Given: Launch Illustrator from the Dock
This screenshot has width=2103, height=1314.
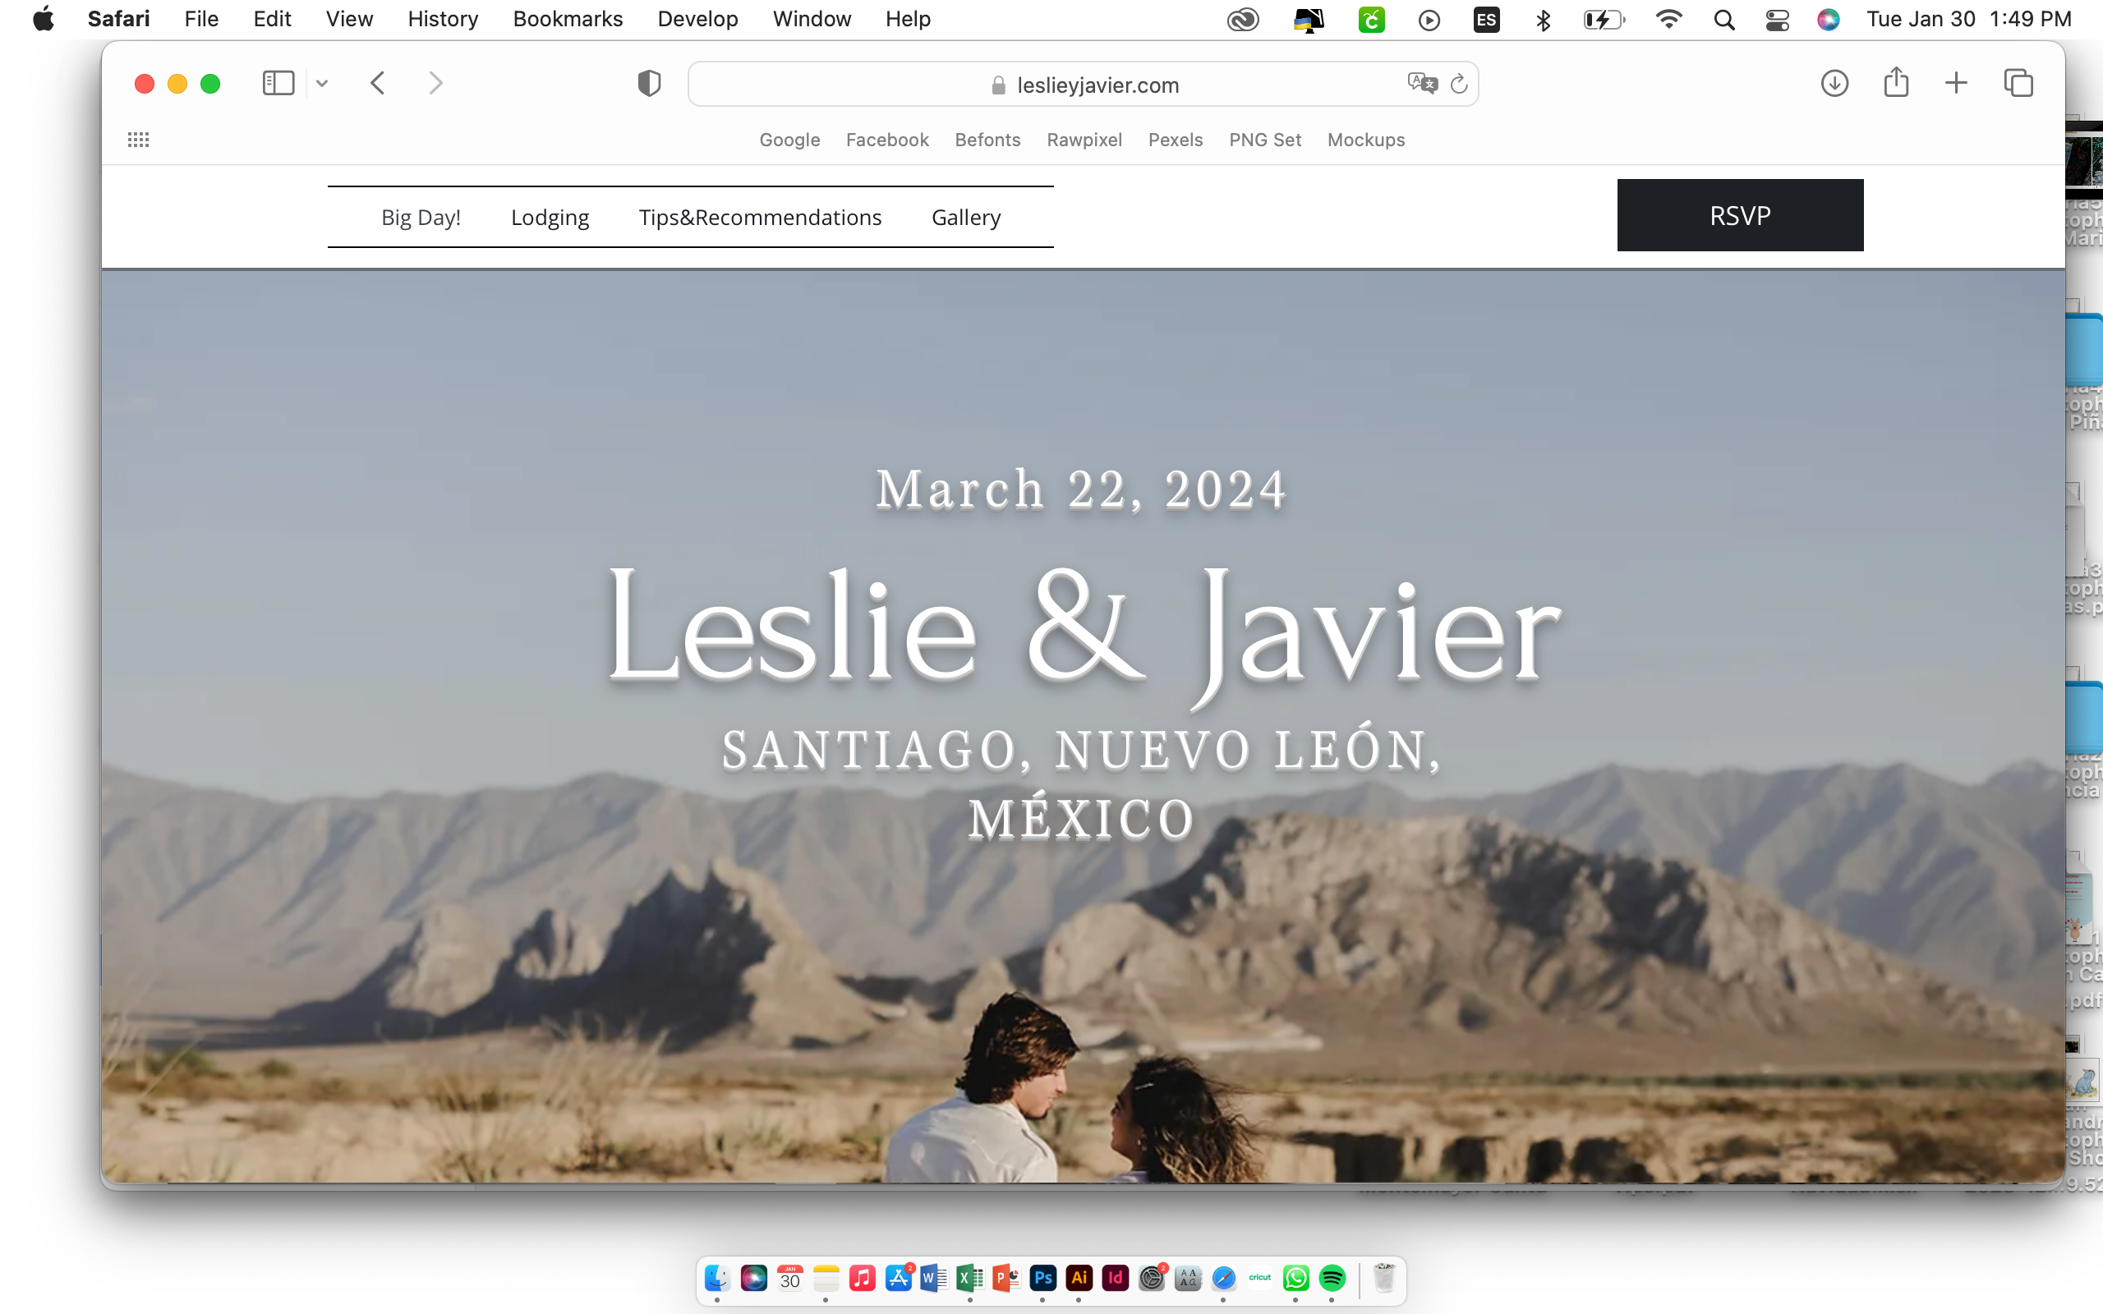Looking at the screenshot, I should (x=1079, y=1278).
